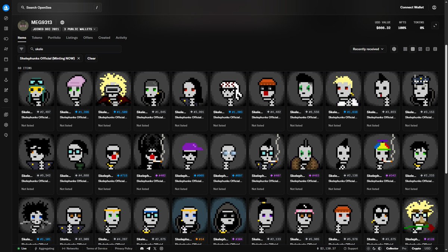Click the MEG9313 profile avatar
This screenshot has width=448, height=252.
[x=23, y=25]
